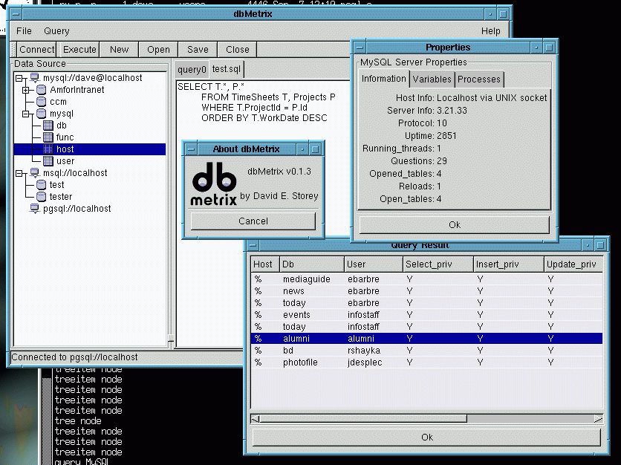Click the Save toolbar button
Image resolution: width=621 pixels, height=465 pixels.
(198, 50)
